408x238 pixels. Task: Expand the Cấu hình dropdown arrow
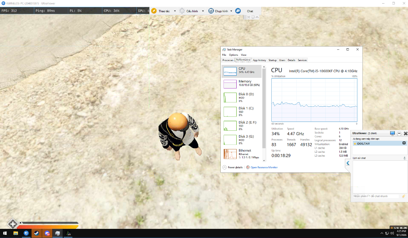click(203, 11)
